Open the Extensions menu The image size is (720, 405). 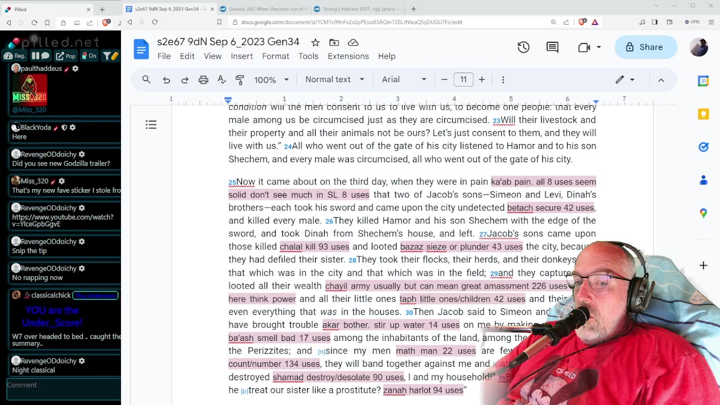coord(348,56)
